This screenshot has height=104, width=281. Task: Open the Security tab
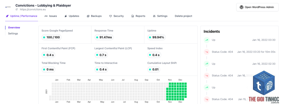(x=116, y=16)
